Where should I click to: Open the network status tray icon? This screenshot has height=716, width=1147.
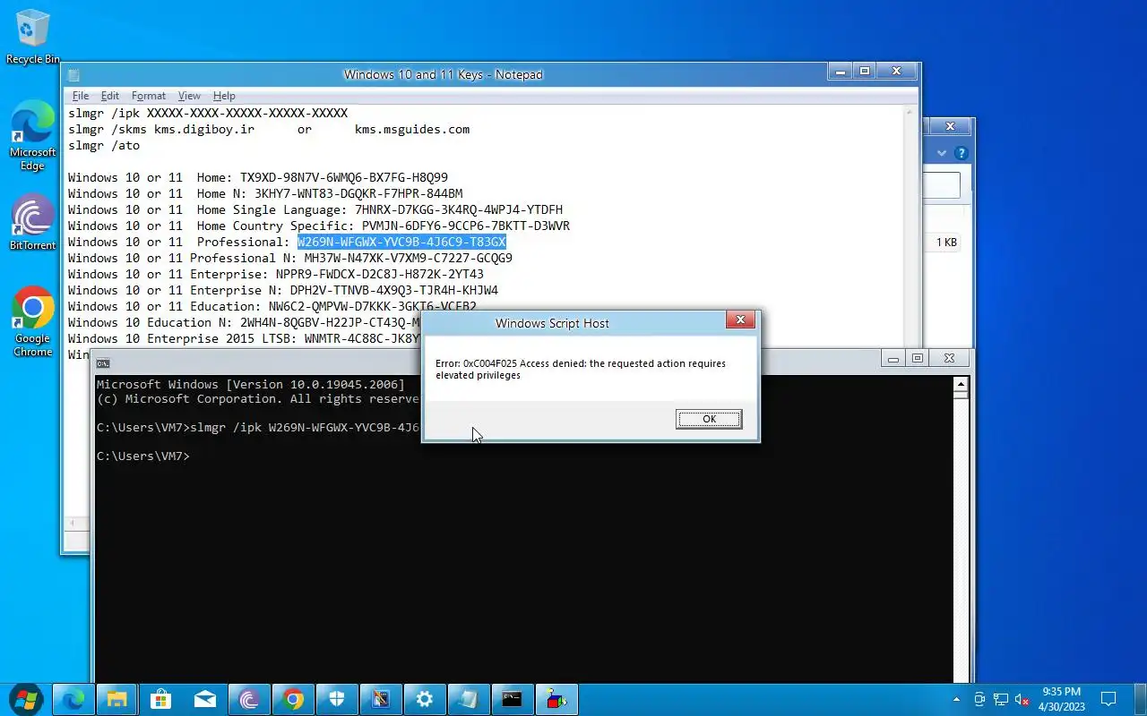point(1000,699)
